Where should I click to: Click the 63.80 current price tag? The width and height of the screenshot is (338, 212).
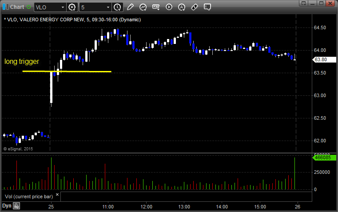click(x=324, y=59)
